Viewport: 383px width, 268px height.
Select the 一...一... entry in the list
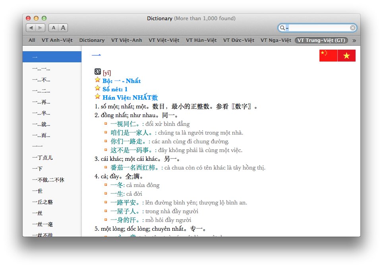(52, 69)
